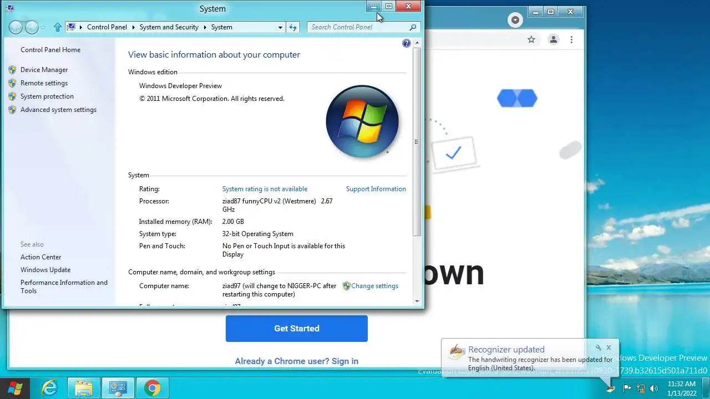This screenshot has height=399, width=710.
Task: Click the computer icon in address bar
Action: click(x=71, y=27)
